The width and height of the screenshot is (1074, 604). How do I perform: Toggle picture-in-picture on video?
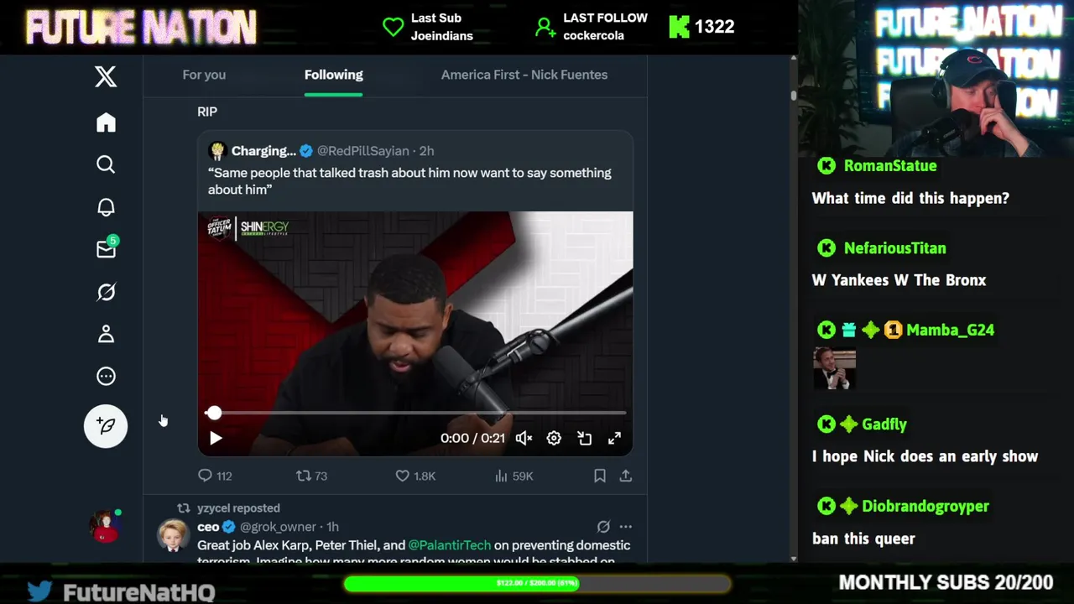coord(585,438)
